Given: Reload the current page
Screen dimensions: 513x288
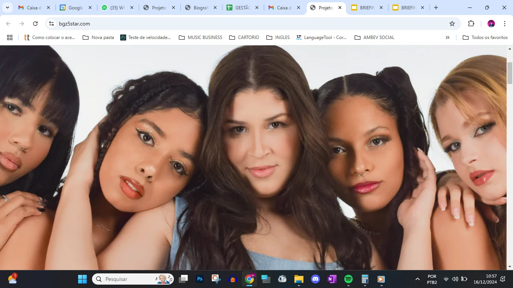Looking at the screenshot, I should [35, 24].
